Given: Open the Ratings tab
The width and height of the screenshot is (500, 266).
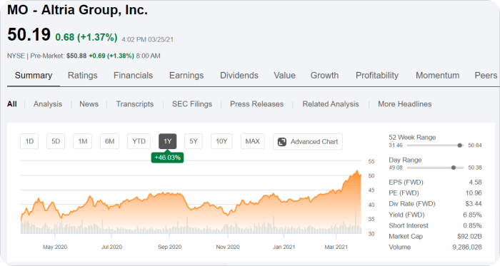Looking at the screenshot, I should 83,76.
